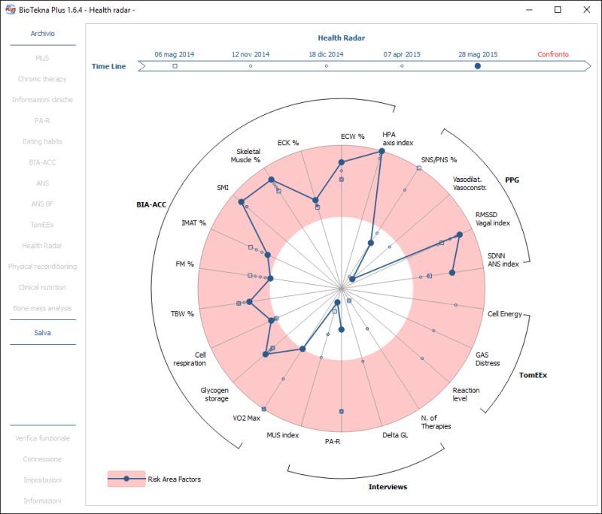Viewport: 602px width, 514px height.
Task: Click the filled 28 mag 2015 timeline point
Action: 478,66
